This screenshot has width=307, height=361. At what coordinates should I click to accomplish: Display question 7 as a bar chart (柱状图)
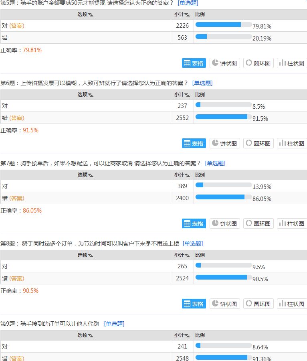(x=292, y=223)
